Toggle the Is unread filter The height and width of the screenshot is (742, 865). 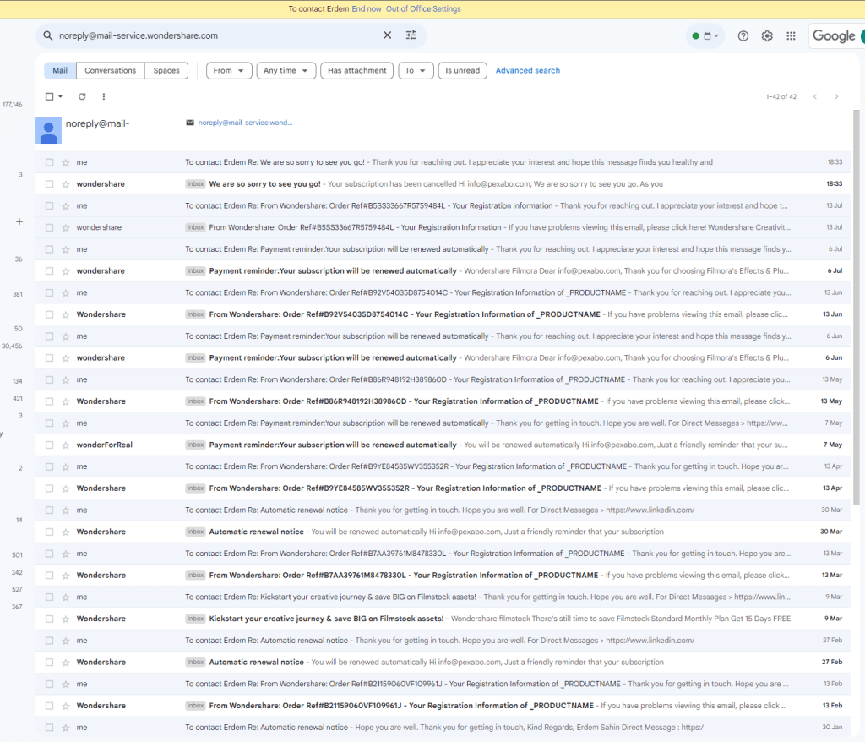462,71
